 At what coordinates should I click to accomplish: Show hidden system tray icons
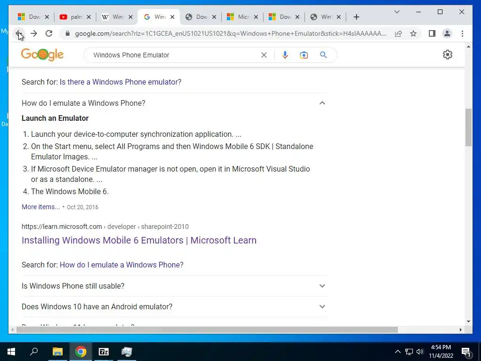click(397, 352)
